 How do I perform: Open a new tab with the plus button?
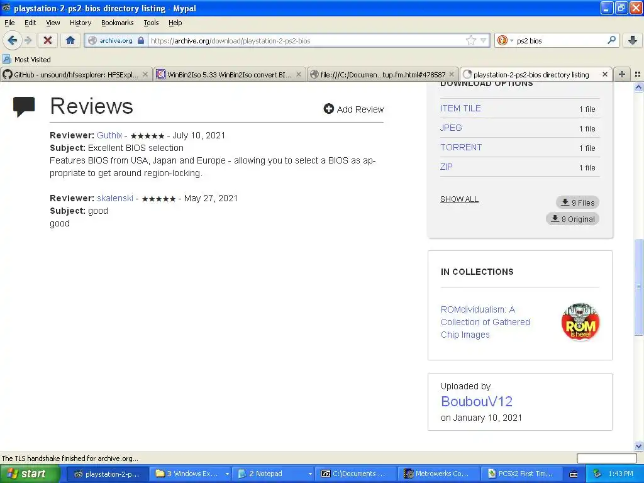(622, 74)
